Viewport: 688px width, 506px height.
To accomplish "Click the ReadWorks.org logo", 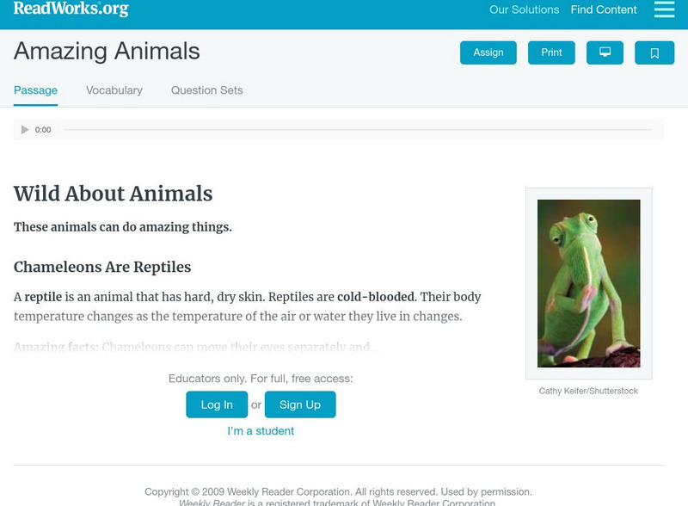I will pyautogui.click(x=71, y=9).
